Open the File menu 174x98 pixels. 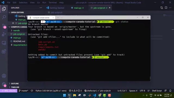[8, 2]
